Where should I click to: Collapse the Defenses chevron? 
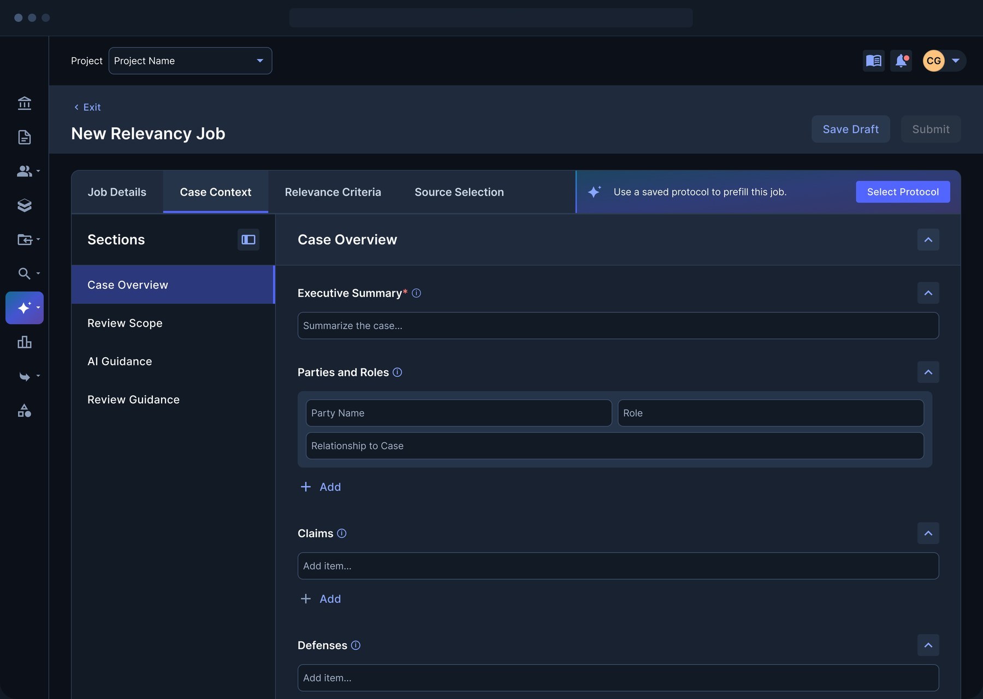[x=928, y=645]
